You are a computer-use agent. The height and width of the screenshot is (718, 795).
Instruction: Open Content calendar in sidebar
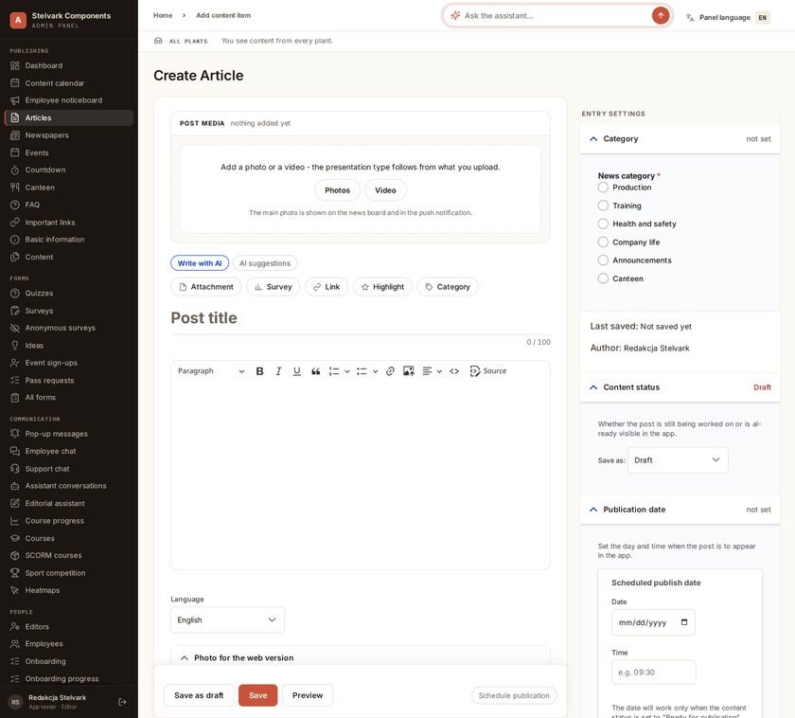pos(69,83)
